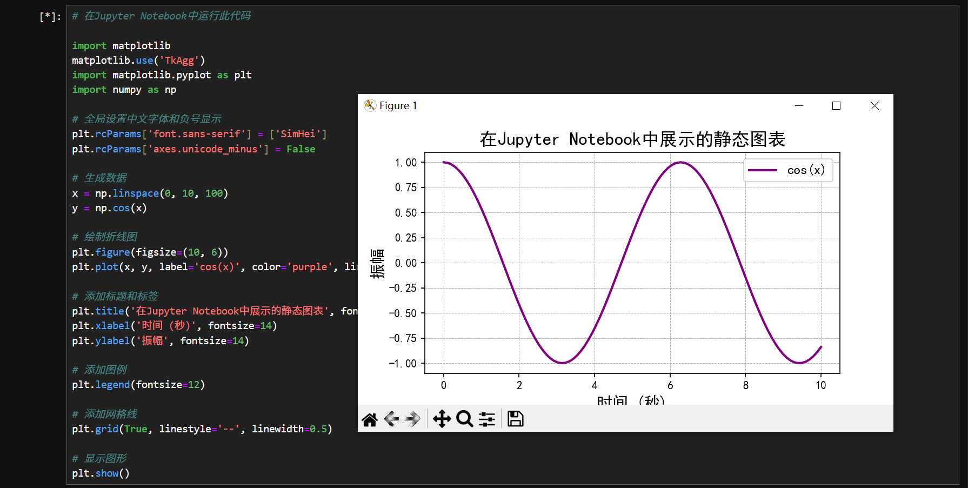This screenshot has width=968, height=488.
Task: Click the Figure 1 window title text
Action: pos(398,105)
